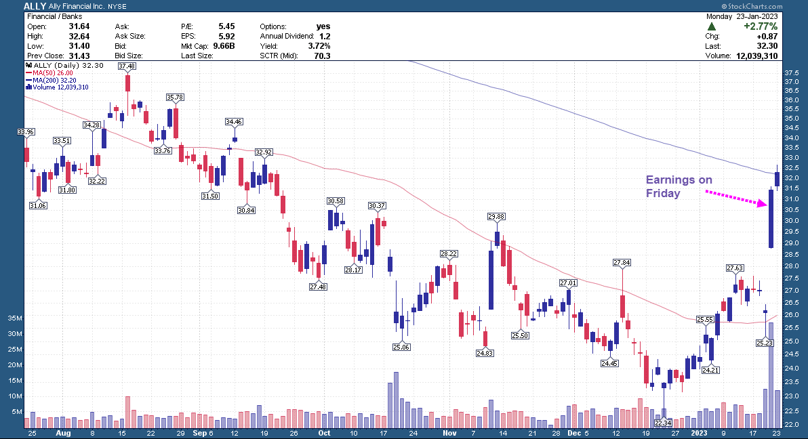Screen dimensions: 808x439
Task: Click the 27.63 price label
Action: (735, 268)
